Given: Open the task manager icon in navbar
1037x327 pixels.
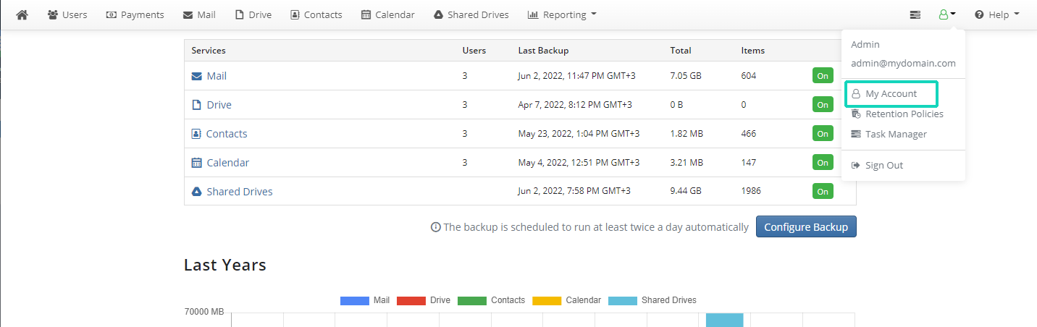Looking at the screenshot, I should tap(915, 14).
